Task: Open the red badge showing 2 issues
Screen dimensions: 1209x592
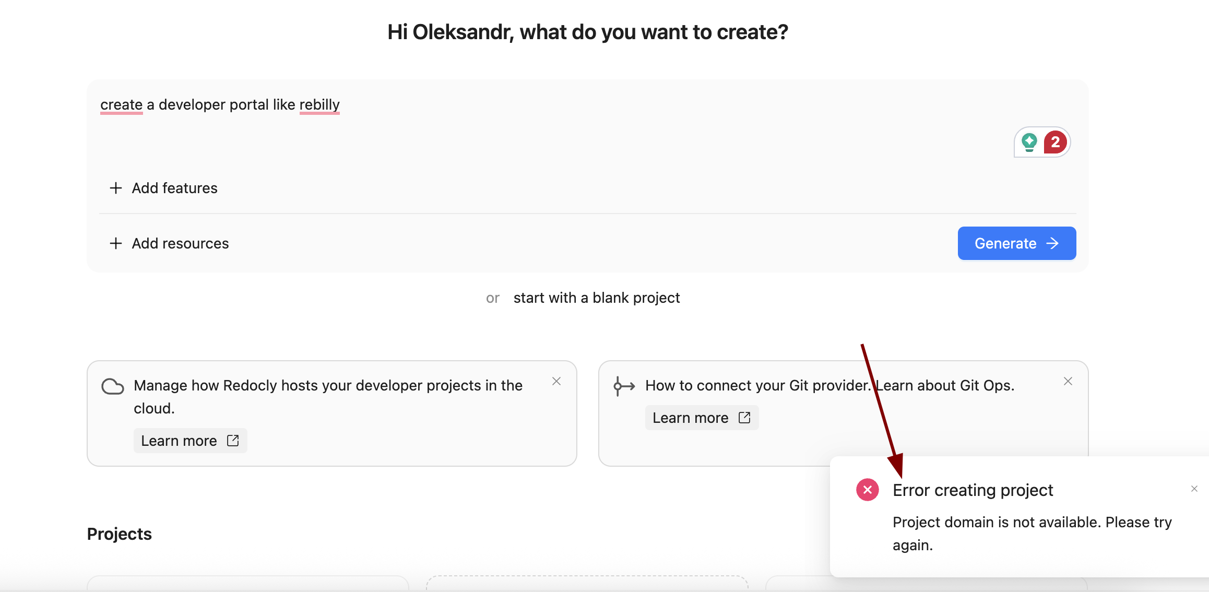Action: (x=1055, y=142)
